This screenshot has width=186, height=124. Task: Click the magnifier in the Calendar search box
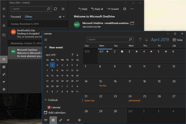tap(130, 39)
